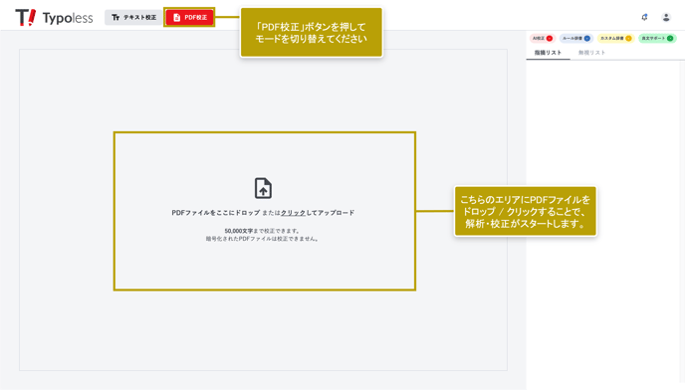Toggle the カスタム辞書 filter chip
This screenshot has height=390, width=685.
point(615,39)
